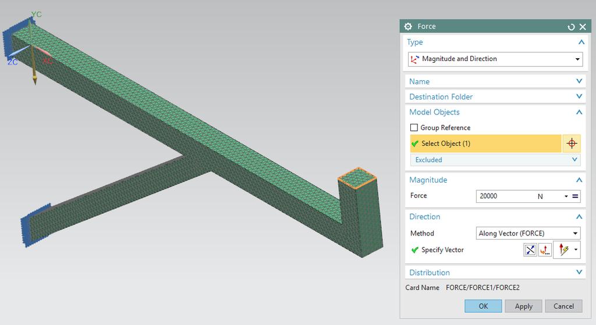596x325 pixels.
Task: Collapse the Direction section
Action: pos(579,217)
